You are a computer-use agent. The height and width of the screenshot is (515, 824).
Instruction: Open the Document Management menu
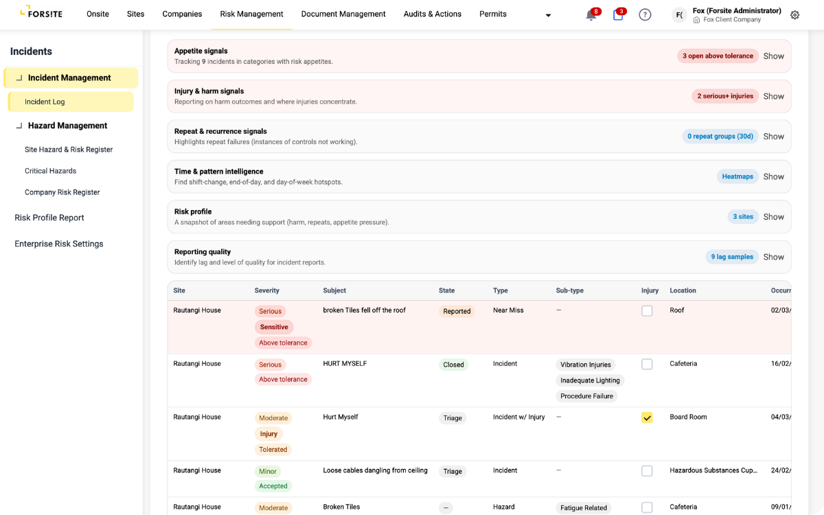pyautogui.click(x=343, y=14)
